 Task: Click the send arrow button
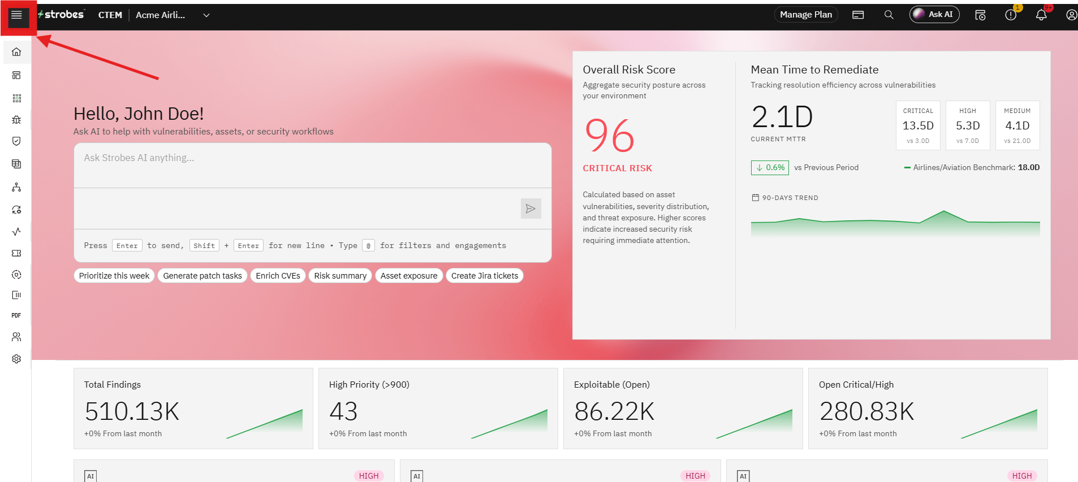point(531,209)
